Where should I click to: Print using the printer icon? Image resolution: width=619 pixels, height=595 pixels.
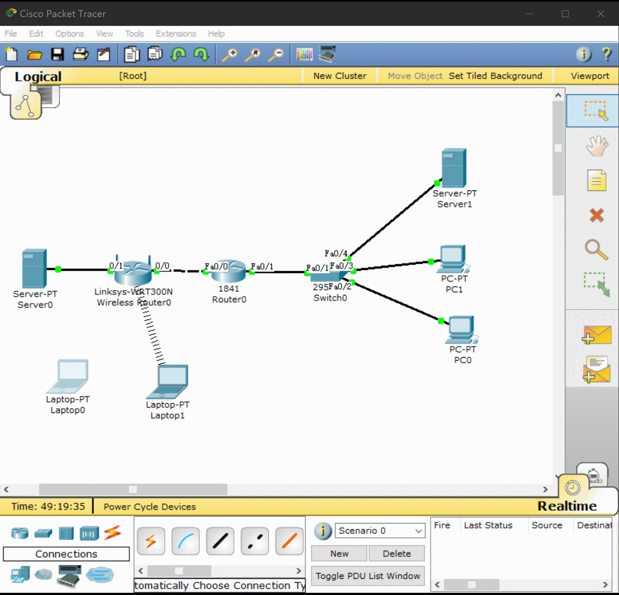[x=80, y=54]
